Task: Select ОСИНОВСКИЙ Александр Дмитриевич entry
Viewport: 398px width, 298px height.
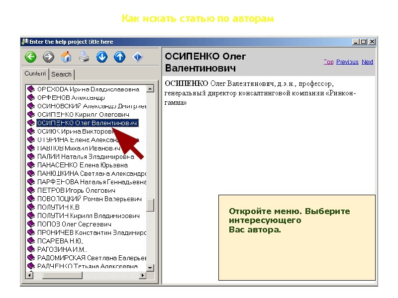Action: (x=92, y=106)
